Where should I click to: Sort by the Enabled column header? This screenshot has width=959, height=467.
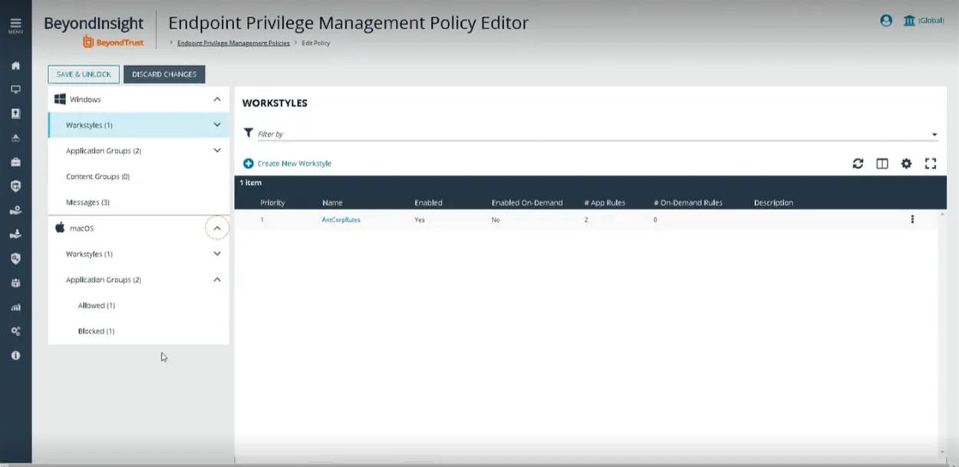point(428,202)
